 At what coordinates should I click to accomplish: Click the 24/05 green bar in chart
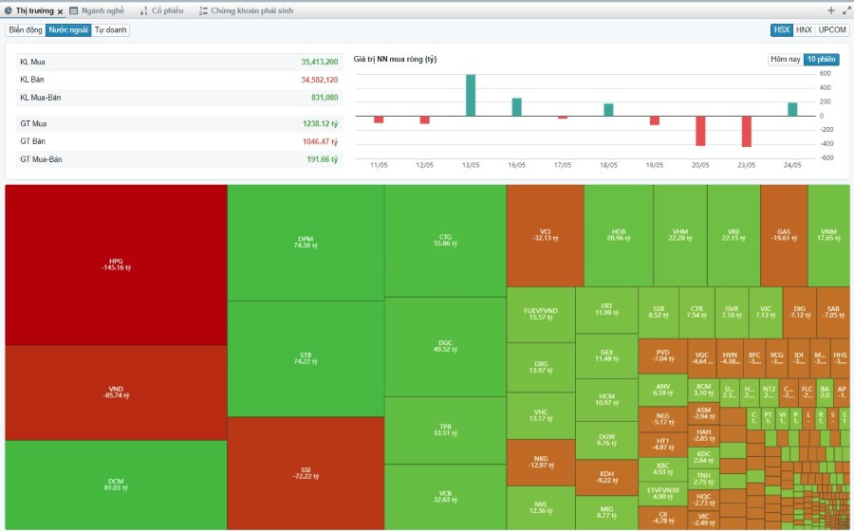[x=792, y=109]
